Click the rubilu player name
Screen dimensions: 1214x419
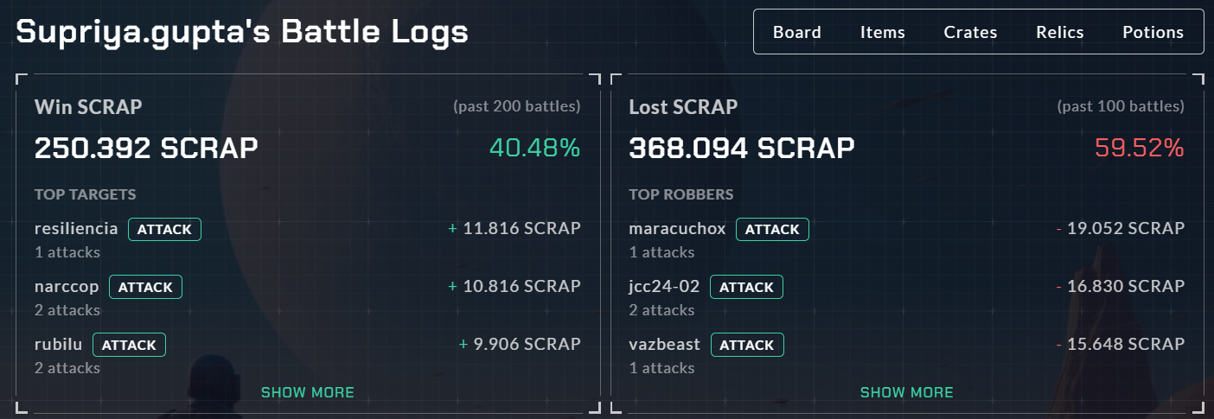coord(58,345)
